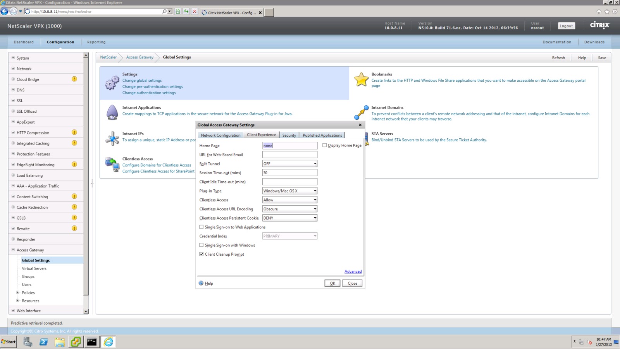Open Windows PowerShell from the taskbar
Image resolution: width=620 pixels, height=349 pixels.
point(44,342)
